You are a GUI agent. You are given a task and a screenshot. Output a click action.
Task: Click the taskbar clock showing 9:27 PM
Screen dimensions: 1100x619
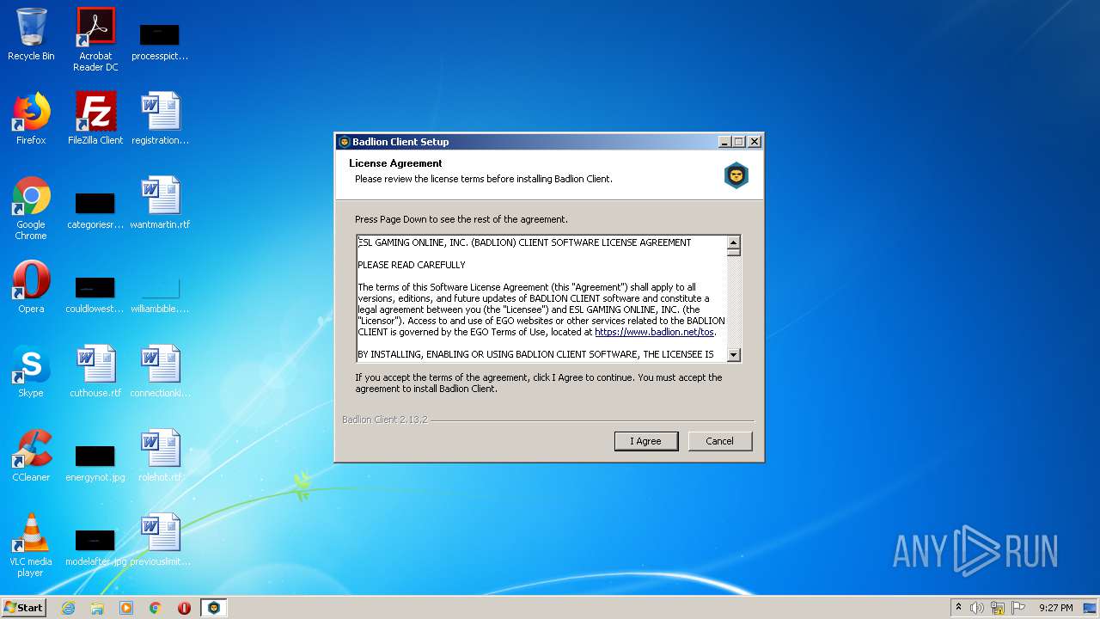click(1055, 608)
